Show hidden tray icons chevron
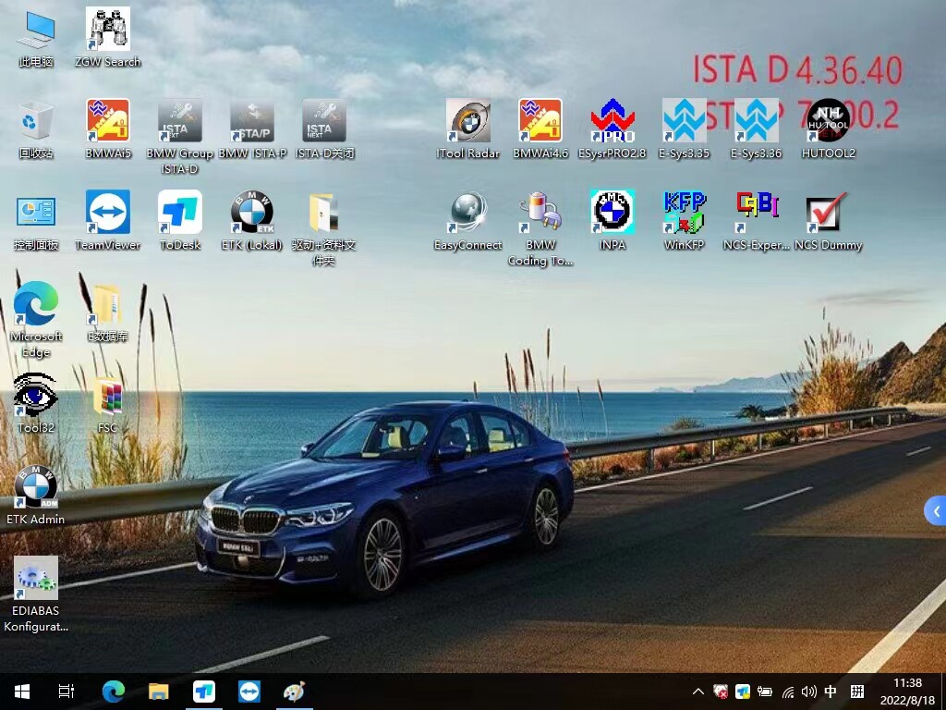This screenshot has height=710, width=946. click(698, 692)
